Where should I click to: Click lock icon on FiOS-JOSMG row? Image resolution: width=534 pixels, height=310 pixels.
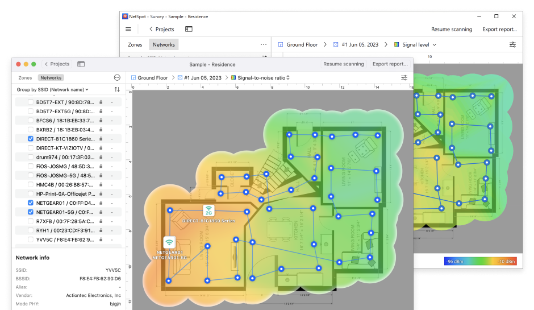(101, 167)
